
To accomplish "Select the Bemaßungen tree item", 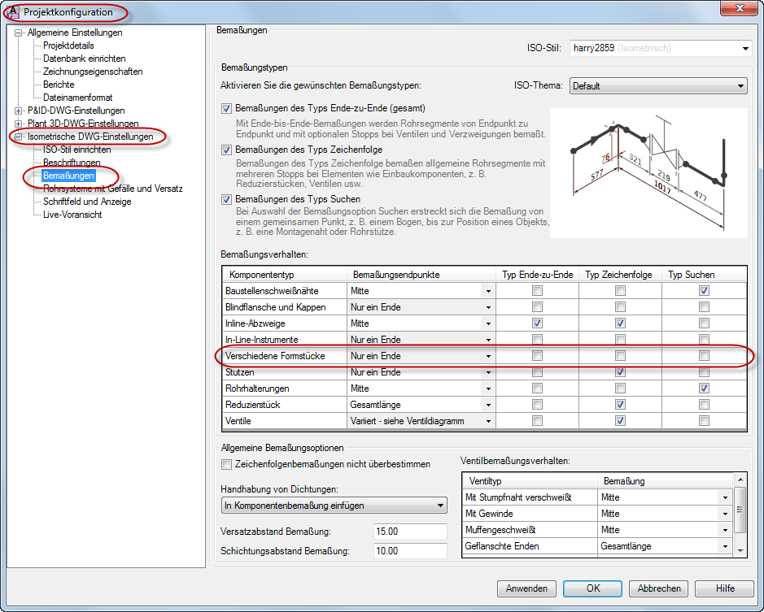I will tap(68, 176).
